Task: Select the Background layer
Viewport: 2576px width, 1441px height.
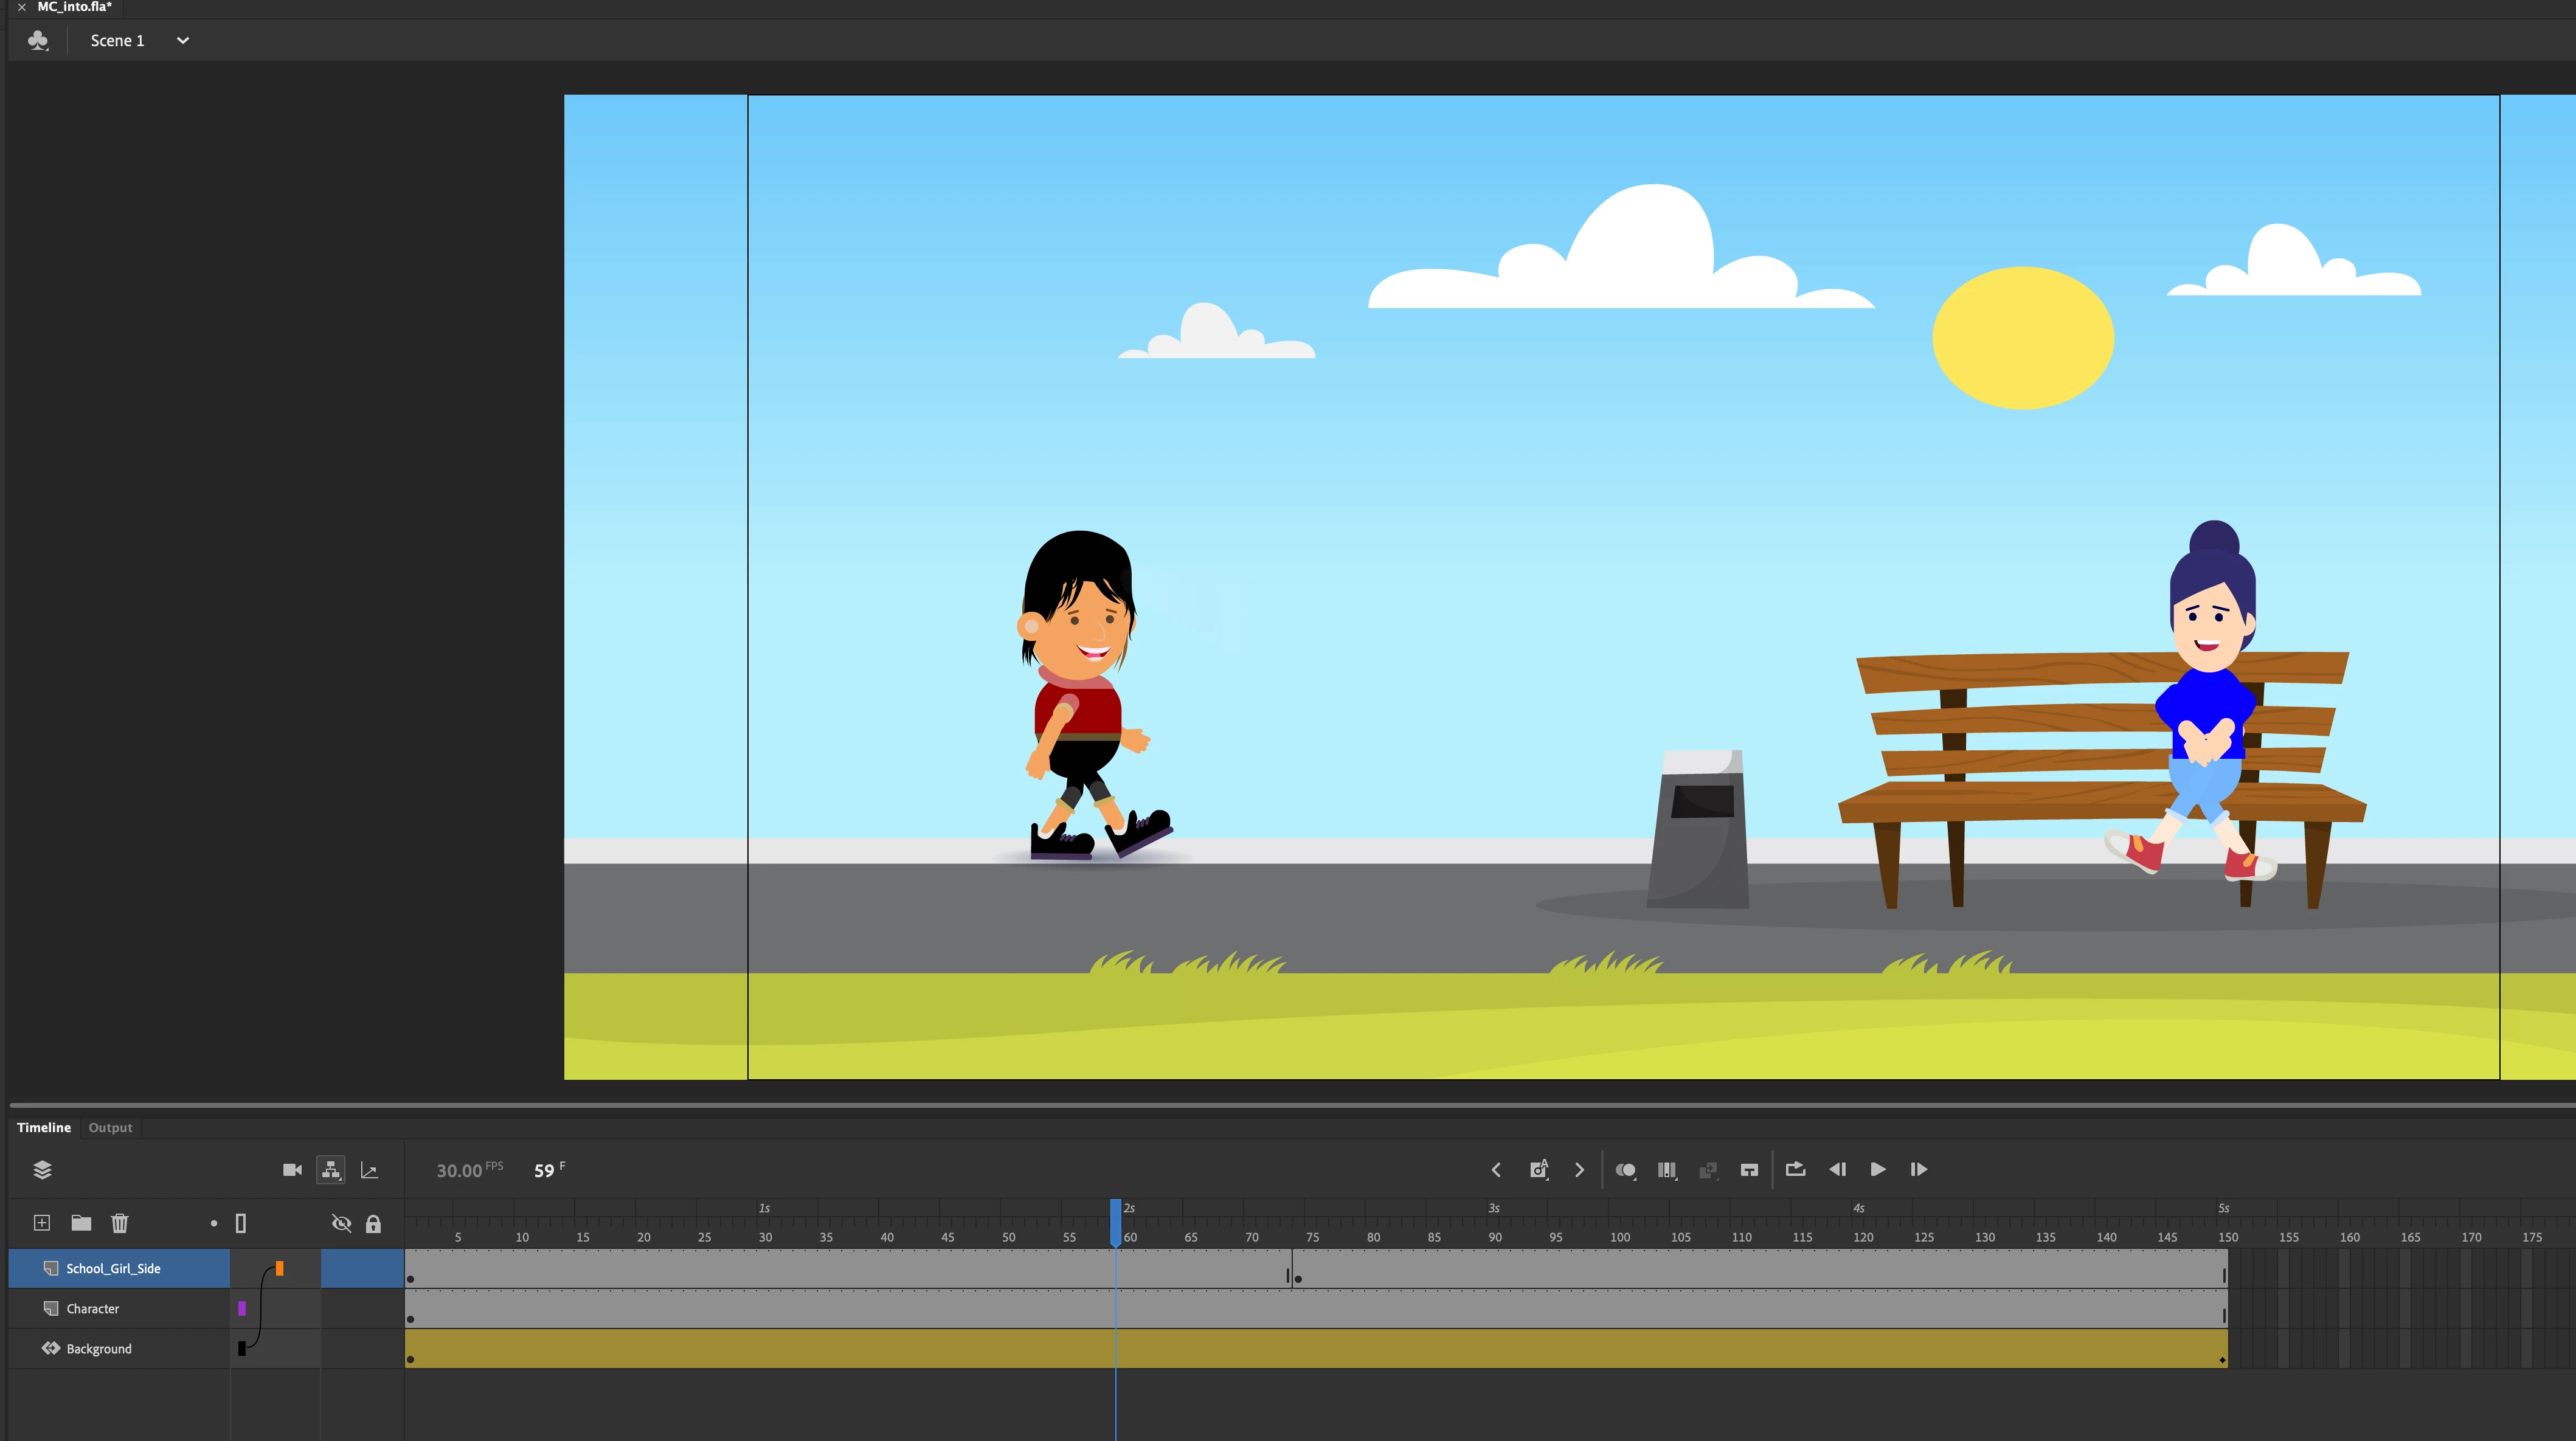Action: 99,1349
